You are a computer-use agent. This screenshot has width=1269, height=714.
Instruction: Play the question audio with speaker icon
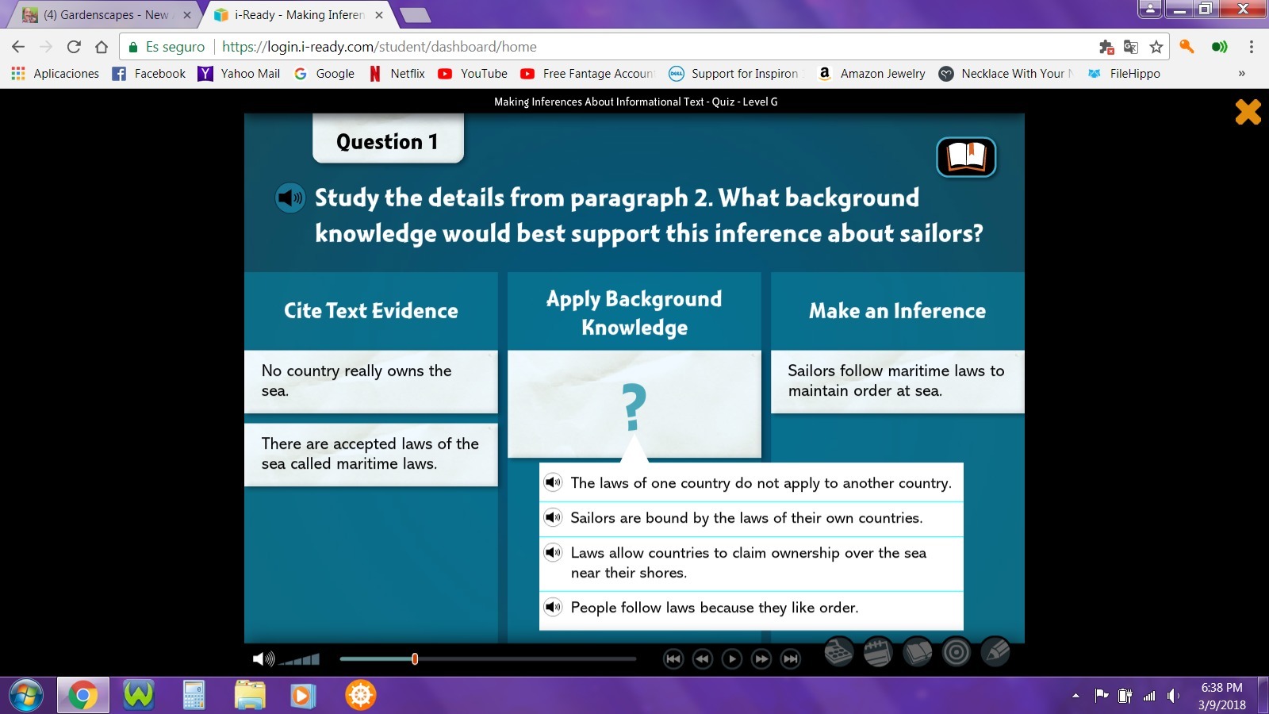coord(290,198)
